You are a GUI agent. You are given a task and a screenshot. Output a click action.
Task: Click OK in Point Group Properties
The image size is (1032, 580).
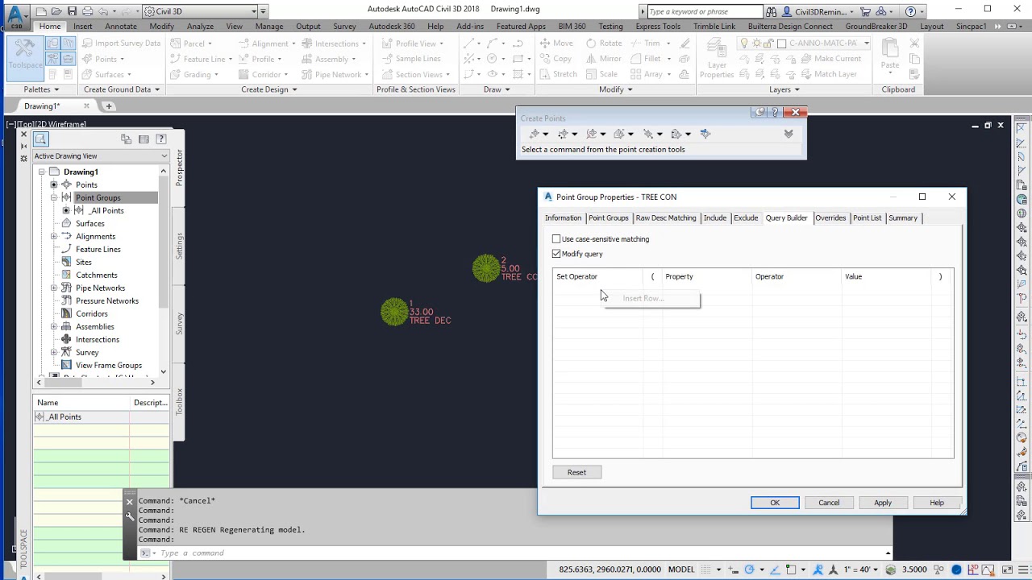coord(775,503)
